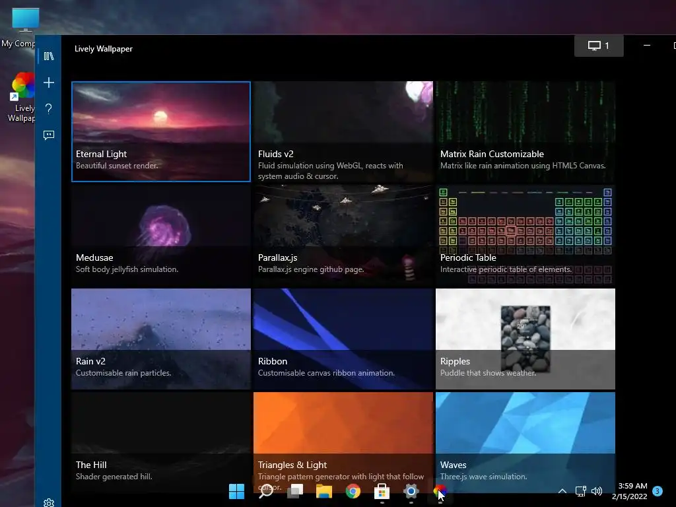Click 'Beautiful sunset render.' description
Image resolution: width=676 pixels, height=507 pixels.
[x=117, y=166]
